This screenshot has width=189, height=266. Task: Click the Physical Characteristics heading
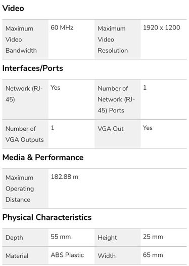tap(47, 217)
